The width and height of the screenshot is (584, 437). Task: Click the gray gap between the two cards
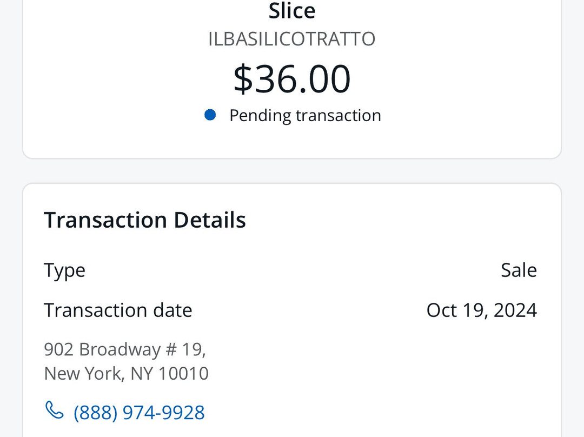pos(292,171)
